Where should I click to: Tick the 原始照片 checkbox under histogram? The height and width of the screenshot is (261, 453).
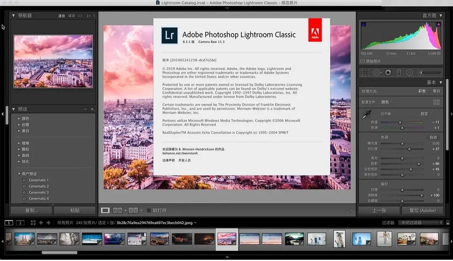click(363, 61)
